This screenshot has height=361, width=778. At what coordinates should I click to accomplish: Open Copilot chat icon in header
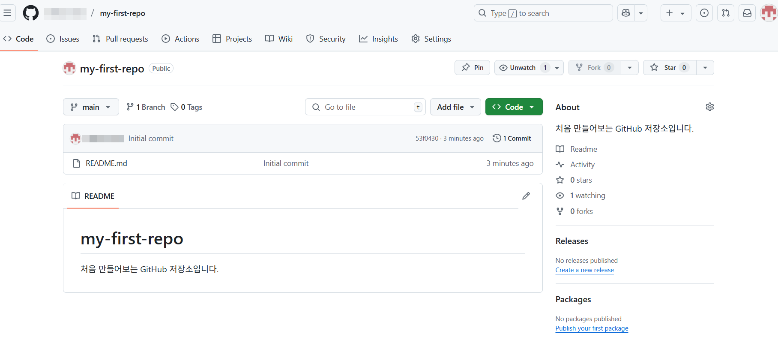pyautogui.click(x=626, y=13)
